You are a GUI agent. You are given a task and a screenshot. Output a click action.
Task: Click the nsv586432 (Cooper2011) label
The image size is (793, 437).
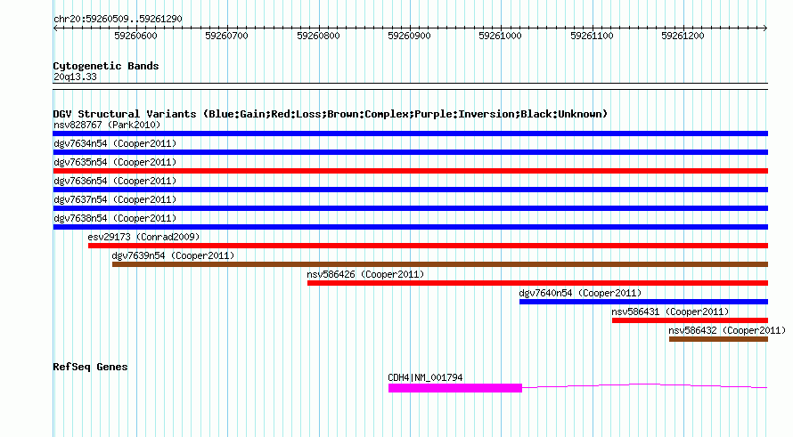[727, 330]
